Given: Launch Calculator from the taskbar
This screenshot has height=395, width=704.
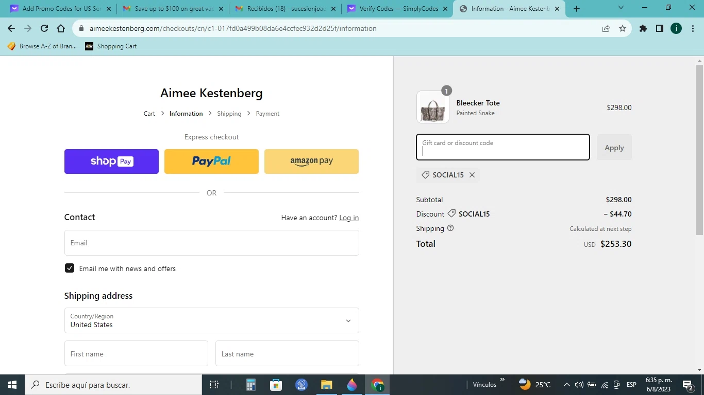Looking at the screenshot, I should [x=251, y=385].
